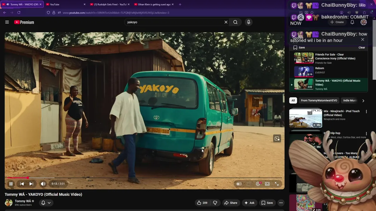Open the more actions ellipsis under the video

pos(281,203)
